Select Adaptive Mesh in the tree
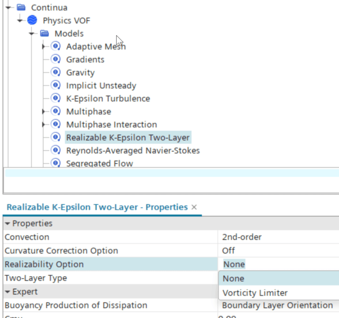The image size is (339, 318). pyautogui.click(x=96, y=46)
